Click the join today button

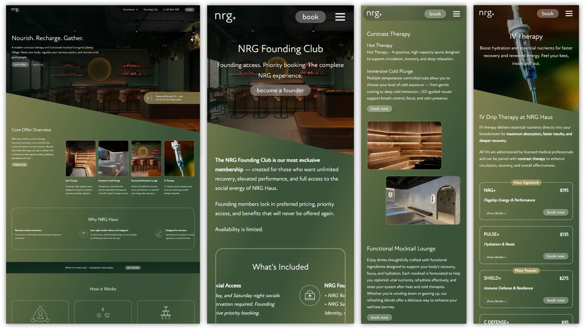20,65
